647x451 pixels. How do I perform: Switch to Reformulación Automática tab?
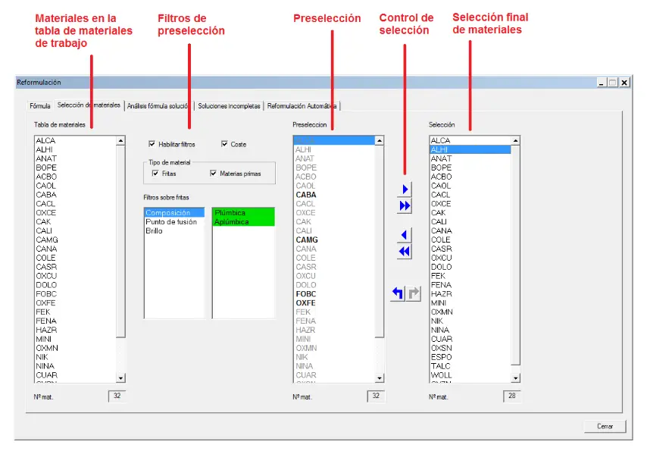[x=302, y=106]
